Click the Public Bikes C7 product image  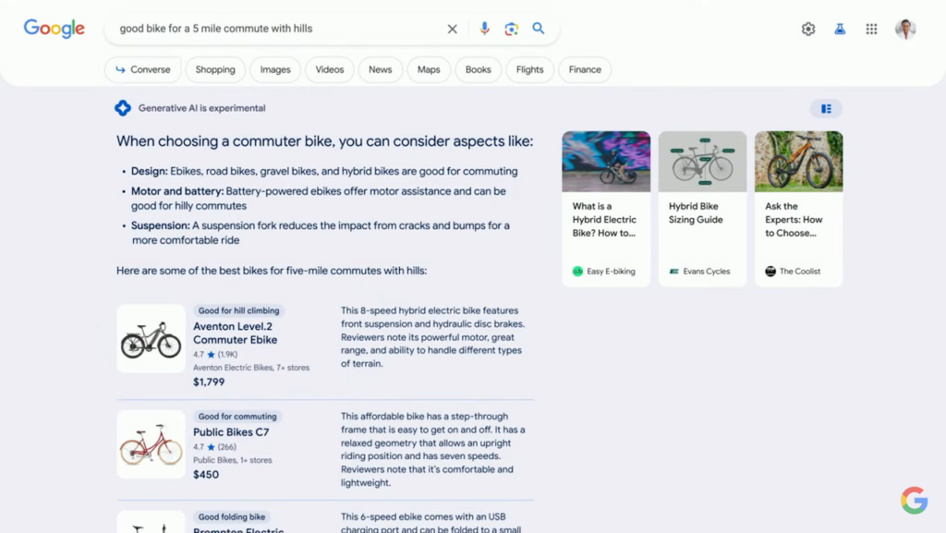click(151, 444)
